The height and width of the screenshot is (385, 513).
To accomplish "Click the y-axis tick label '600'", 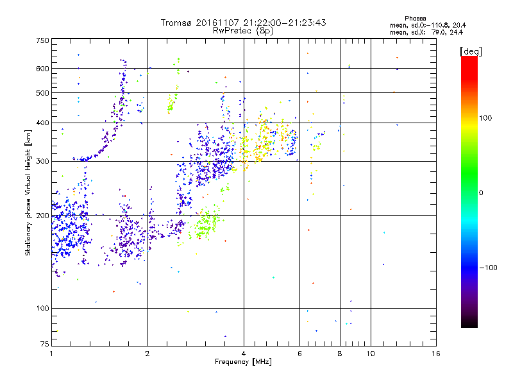I will pos(42,69).
